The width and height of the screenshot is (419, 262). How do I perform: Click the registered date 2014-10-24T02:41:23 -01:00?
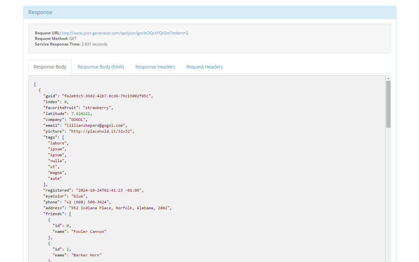tap(109, 190)
